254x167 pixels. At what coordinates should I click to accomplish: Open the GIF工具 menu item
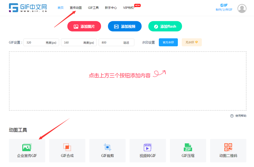click(x=93, y=8)
